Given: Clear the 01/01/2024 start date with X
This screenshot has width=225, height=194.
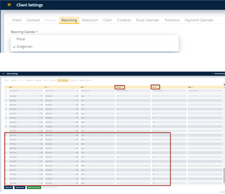Looking at the screenshot, I should tap(40, 135).
